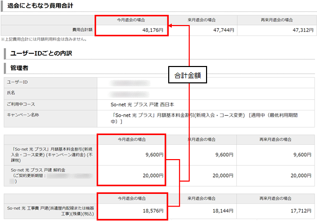Select the So-net 光 工事費 戸建 row label
317x221 pixels.
pos(50,210)
